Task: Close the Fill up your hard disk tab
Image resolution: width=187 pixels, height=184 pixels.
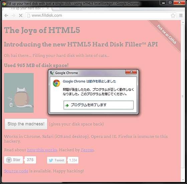Action: [48, 8]
